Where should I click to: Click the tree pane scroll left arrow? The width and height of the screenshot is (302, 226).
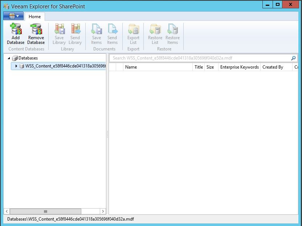[7, 211]
